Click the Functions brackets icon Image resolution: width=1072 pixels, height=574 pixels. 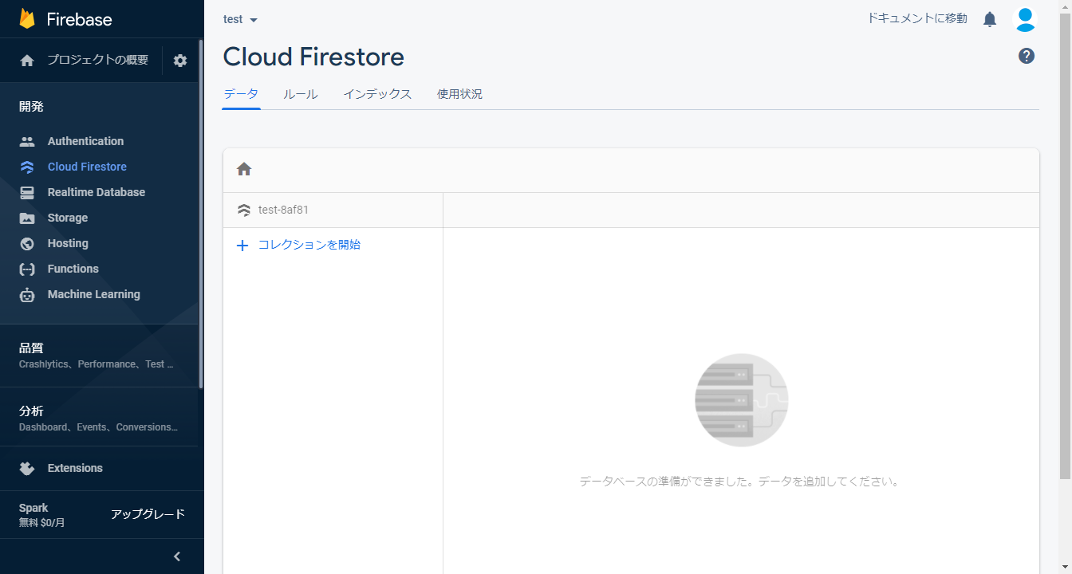[27, 269]
